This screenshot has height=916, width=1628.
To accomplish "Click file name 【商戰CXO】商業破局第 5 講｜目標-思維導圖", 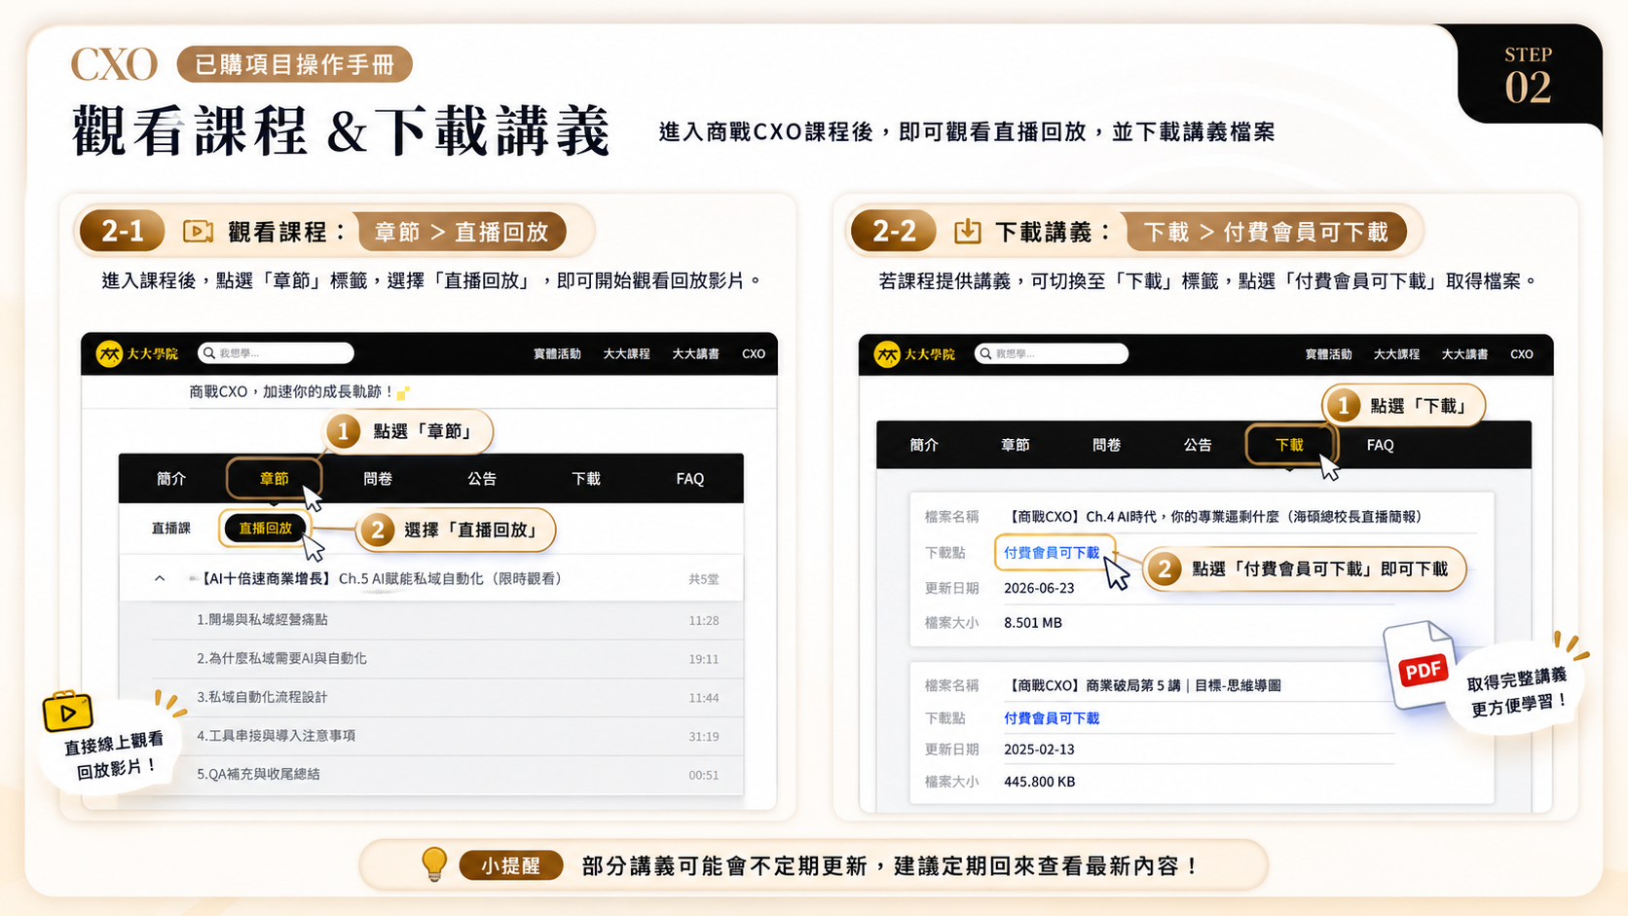I will 1142,685.
